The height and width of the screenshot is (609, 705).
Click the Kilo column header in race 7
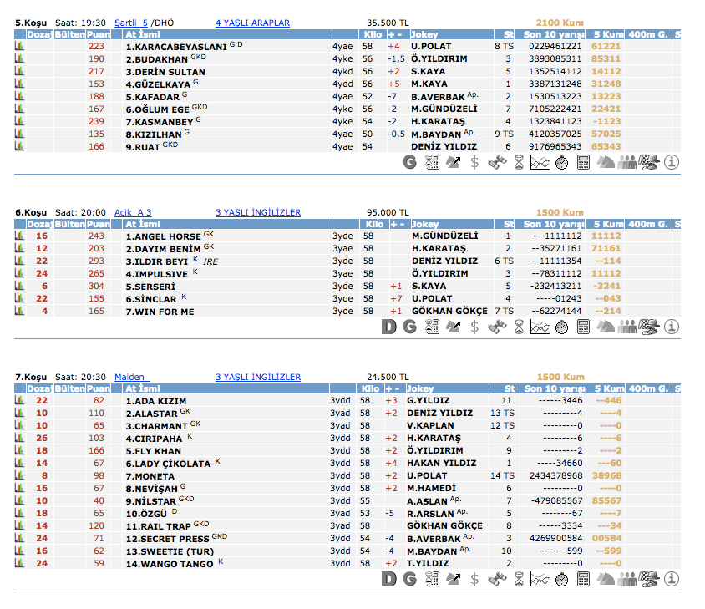(x=369, y=388)
